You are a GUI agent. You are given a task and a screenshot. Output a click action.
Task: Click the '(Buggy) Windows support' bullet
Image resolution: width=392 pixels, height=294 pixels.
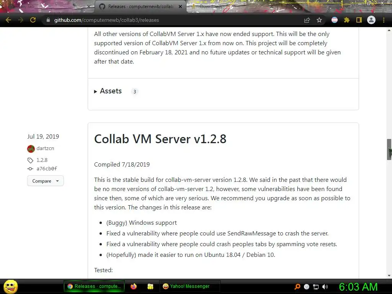(x=142, y=222)
